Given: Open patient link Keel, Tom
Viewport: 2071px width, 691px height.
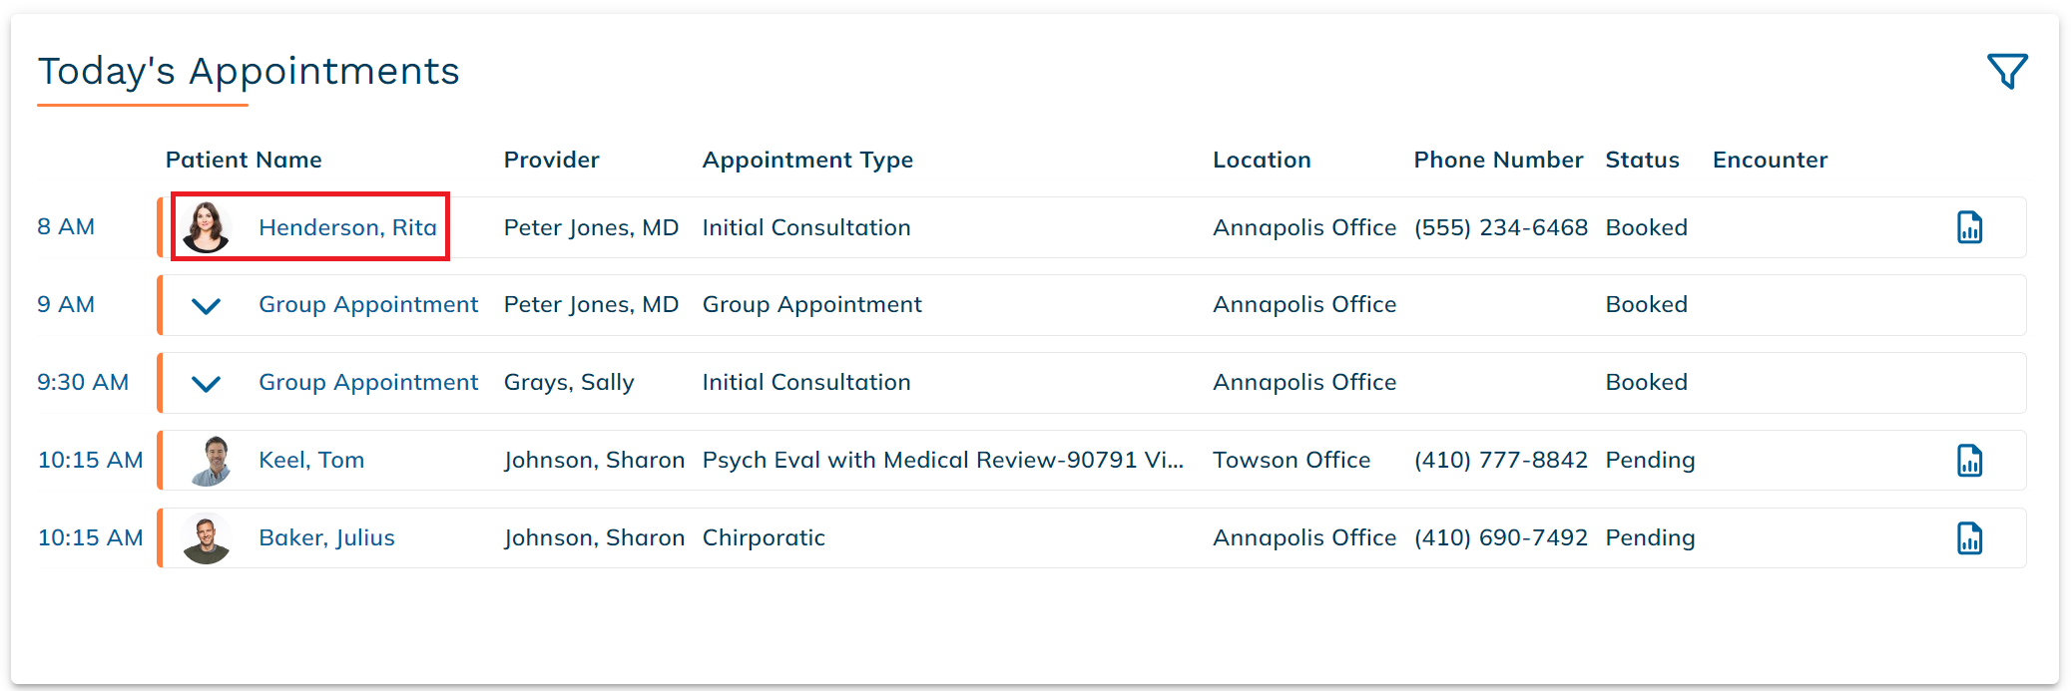Looking at the screenshot, I should (x=311, y=461).
